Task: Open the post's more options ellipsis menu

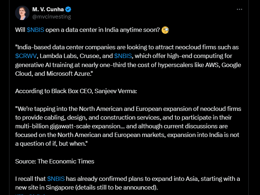Action: (x=239, y=9)
